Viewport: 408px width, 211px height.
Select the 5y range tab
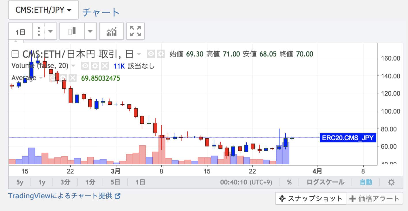[x=19, y=182]
